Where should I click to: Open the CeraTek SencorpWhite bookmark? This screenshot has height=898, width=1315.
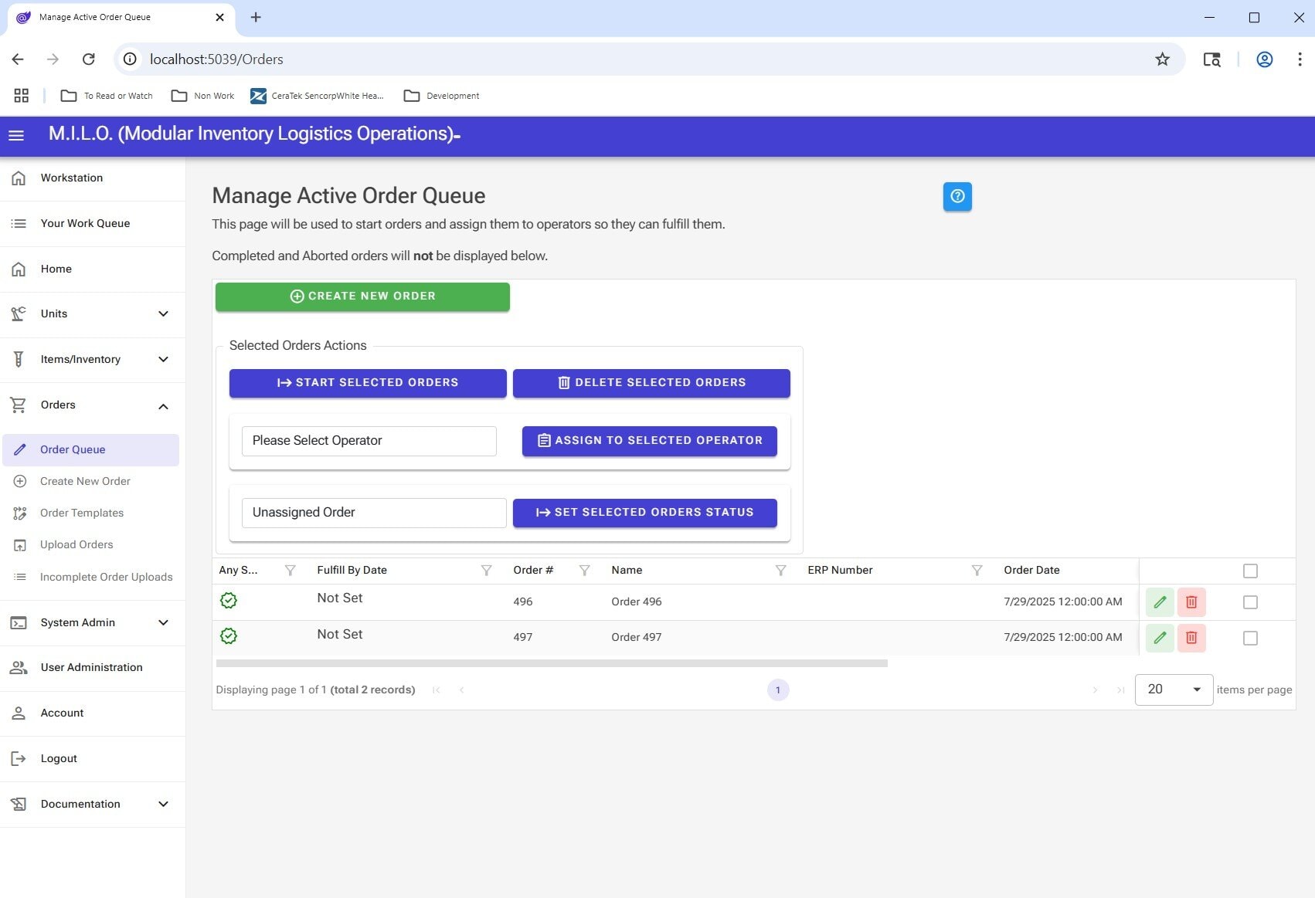click(x=317, y=96)
